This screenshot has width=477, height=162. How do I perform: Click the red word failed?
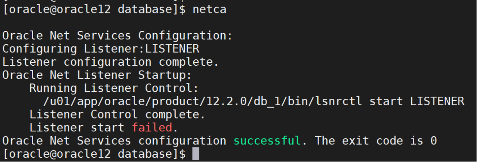click(x=152, y=128)
